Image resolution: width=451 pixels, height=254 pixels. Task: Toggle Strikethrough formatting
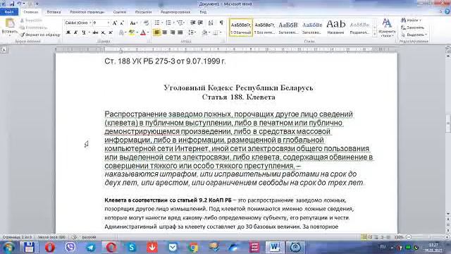click(95, 32)
